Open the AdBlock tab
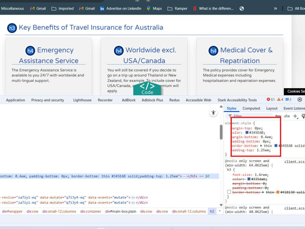The width and height of the screenshot is (305, 229). point(129,100)
